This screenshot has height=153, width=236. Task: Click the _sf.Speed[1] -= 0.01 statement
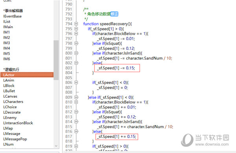(116, 39)
